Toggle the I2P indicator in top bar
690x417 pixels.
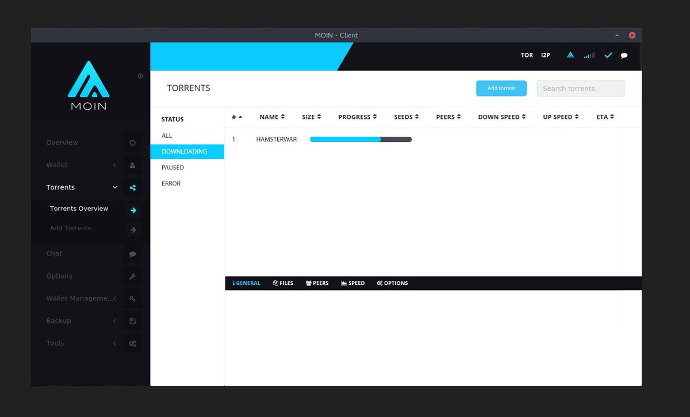(x=545, y=55)
